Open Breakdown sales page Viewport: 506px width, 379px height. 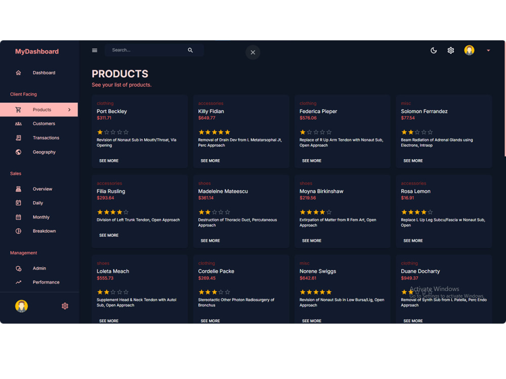pyautogui.click(x=39, y=231)
